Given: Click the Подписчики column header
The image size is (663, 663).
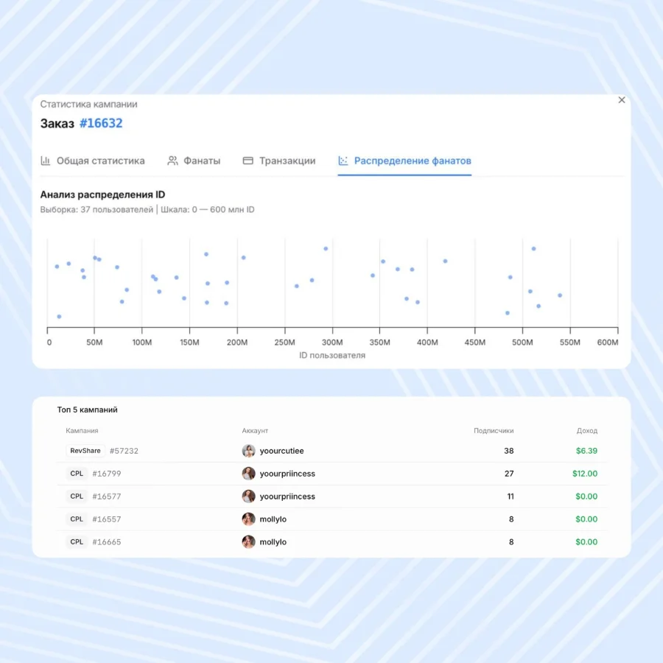Looking at the screenshot, I should coord(493,430).
